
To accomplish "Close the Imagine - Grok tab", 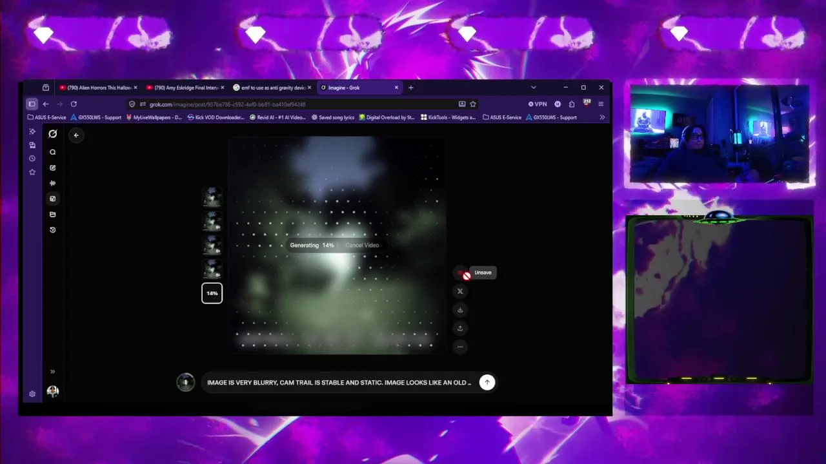I will click(x=396, y=88).
